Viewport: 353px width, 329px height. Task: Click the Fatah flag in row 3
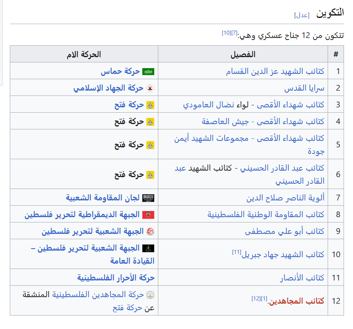(150, 105)
